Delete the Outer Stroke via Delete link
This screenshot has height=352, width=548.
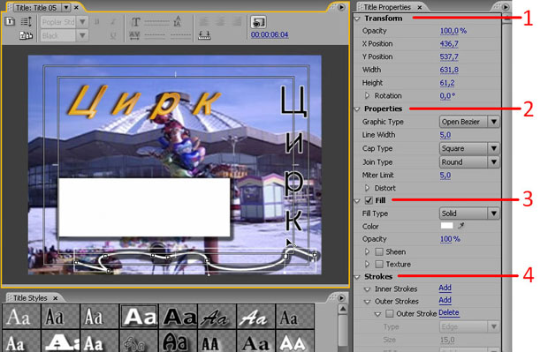(x=449, y=313)
